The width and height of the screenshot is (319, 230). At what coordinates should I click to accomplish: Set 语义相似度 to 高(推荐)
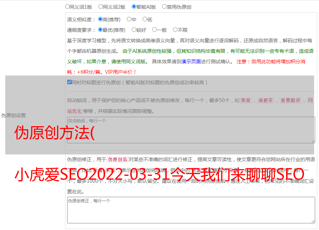[100, 19]
